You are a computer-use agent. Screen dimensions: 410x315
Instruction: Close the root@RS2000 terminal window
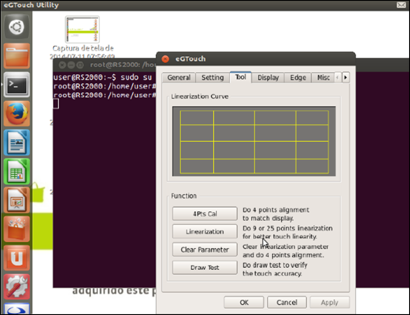click(x=62, y=65)
